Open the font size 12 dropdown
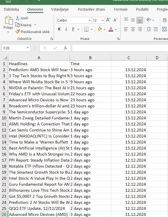The height and width of the screenshot is (217, 168). coord(103,20)
